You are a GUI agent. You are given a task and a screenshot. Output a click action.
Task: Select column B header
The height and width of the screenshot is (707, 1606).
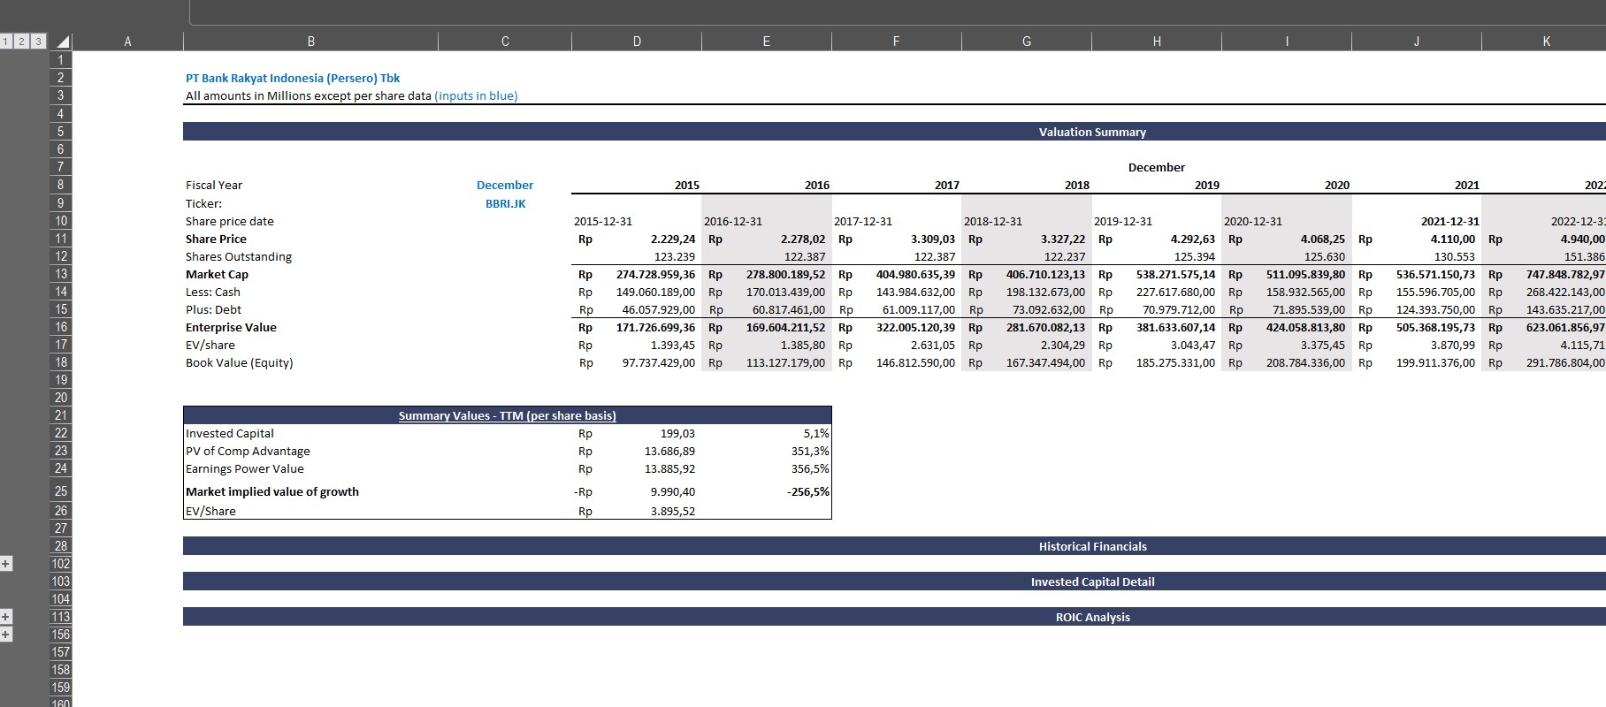[310, 42]
